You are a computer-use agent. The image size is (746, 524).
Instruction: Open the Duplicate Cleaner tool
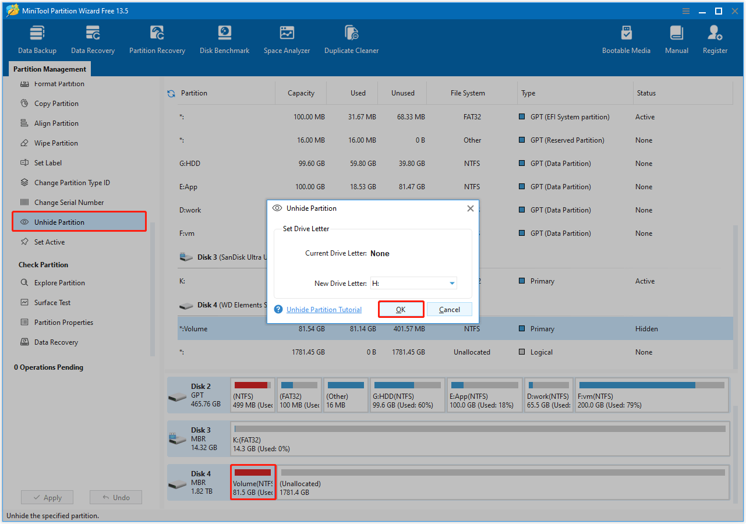point(351,38)
